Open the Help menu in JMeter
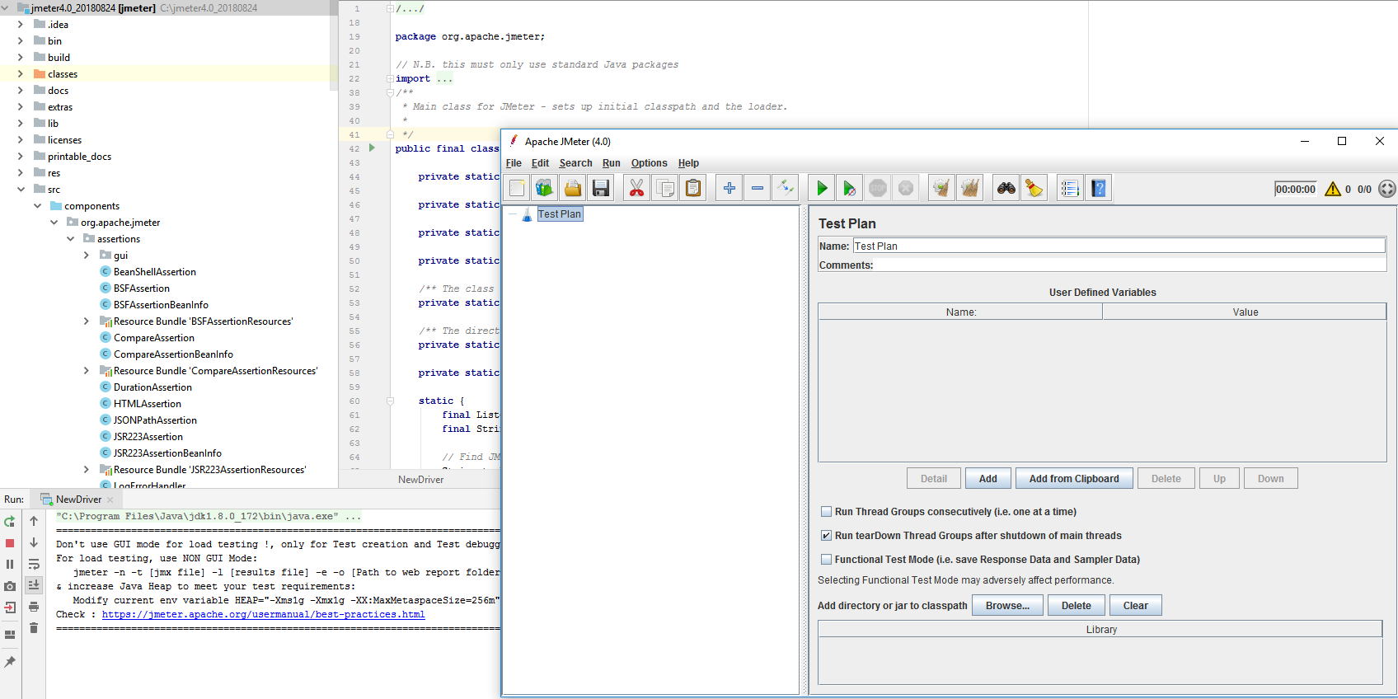Image resolution: width=1398 pixels, height=699 pixels. 688,163
